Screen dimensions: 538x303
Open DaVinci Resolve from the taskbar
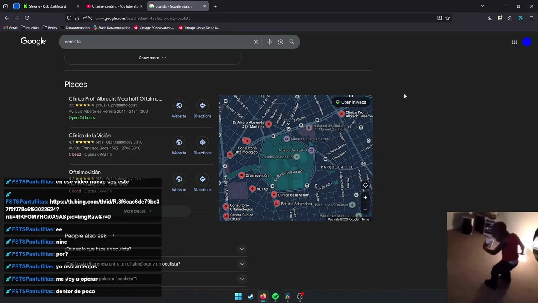287,296
